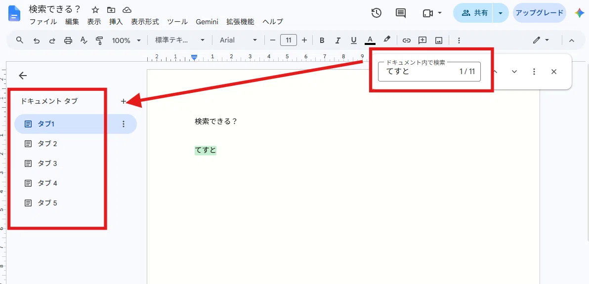Open the Gemini sparkle icon
The image size is (589, 284).
(x=580, y=13)
